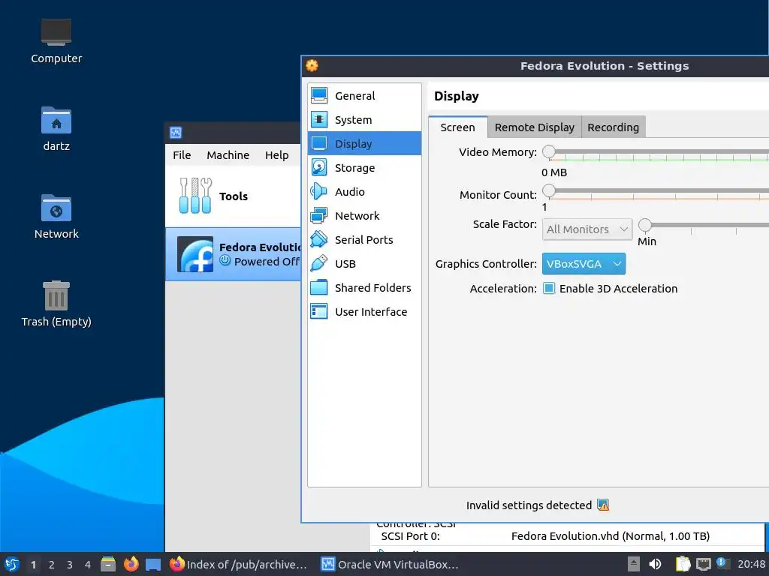The image size is (769, 576).
Task: Switch to workspace 2
Action: [52, 565]
